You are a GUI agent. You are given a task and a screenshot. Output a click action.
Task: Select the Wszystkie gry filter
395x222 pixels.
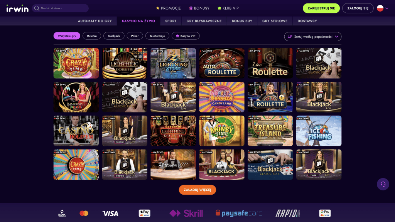coord(67,36)
